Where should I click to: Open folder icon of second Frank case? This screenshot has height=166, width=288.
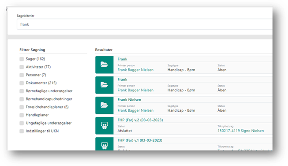(x=105, y=85)
